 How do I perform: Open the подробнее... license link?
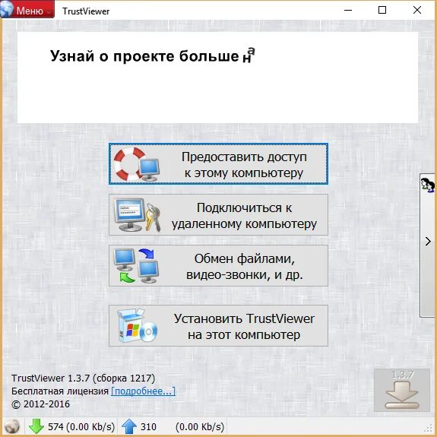[x=143, y=391]
